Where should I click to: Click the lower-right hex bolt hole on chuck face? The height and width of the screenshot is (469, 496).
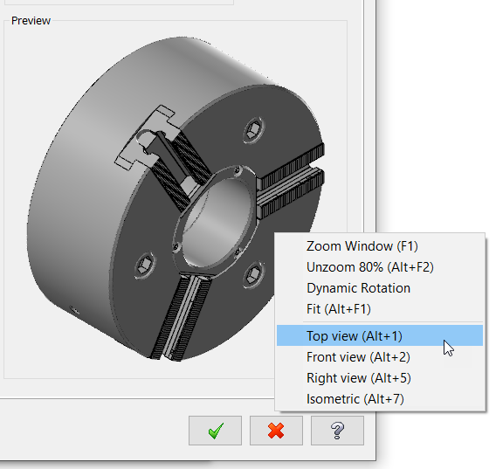pyautogui.click(x=253, y=274)
